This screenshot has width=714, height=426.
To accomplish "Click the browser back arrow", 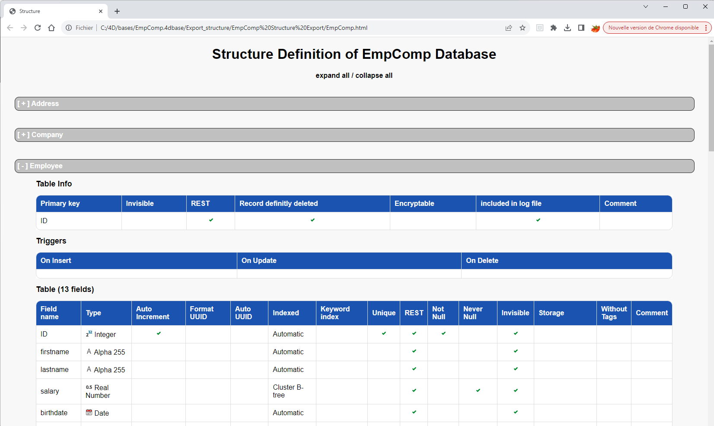I will coord(10,28).
